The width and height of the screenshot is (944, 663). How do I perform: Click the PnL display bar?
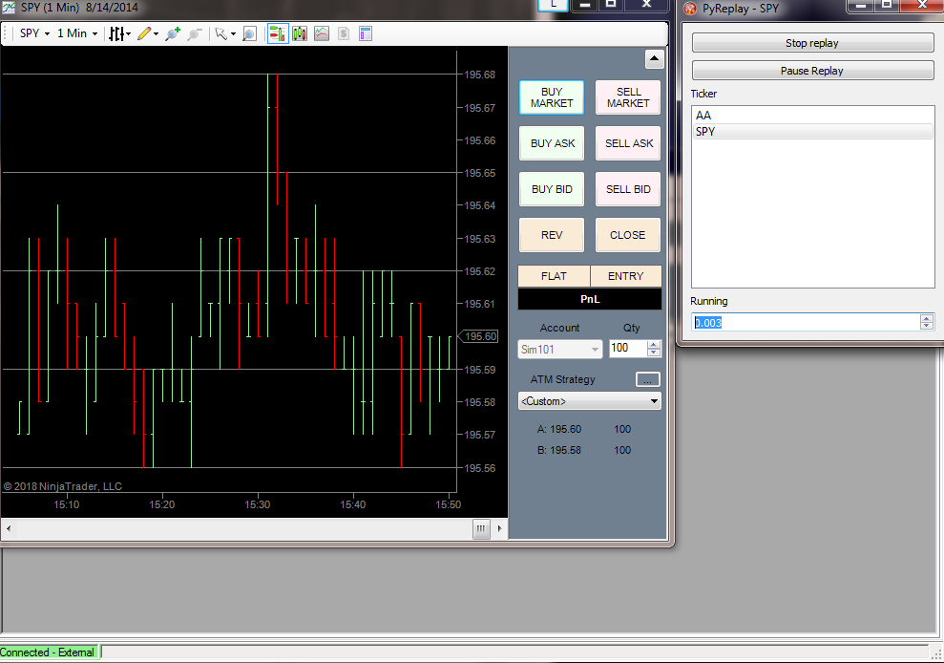tap(590, 299)
